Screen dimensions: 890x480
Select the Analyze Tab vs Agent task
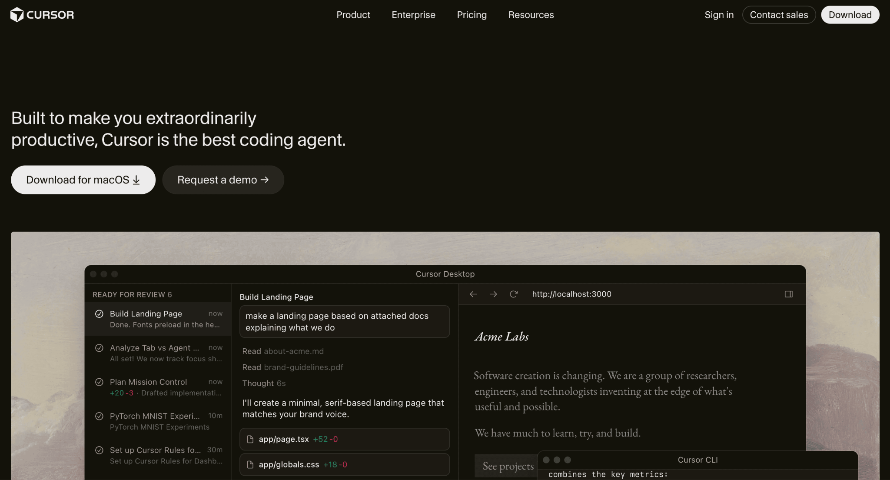(x=158, y=353)
